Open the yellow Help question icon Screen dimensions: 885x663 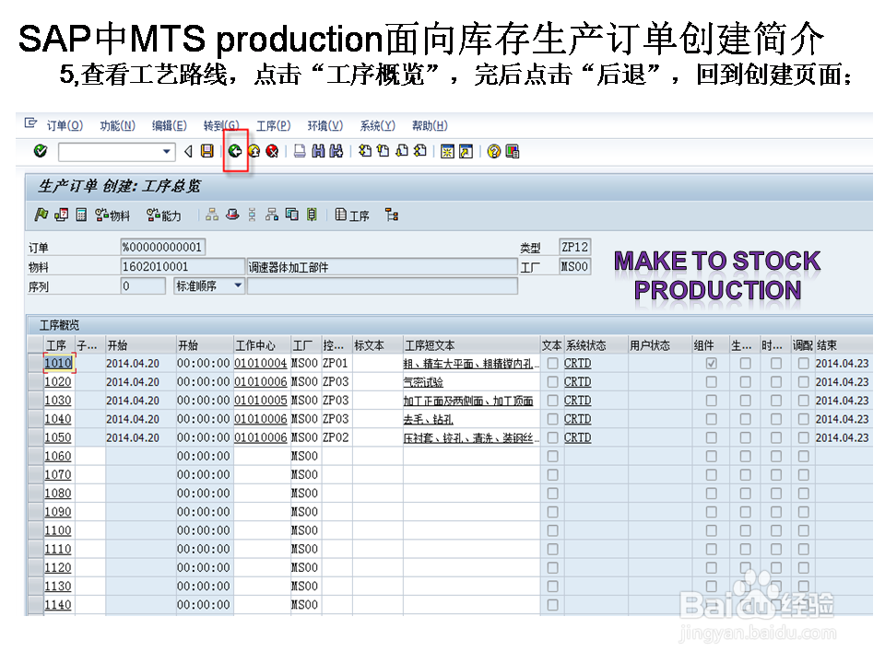click(494, 151)
